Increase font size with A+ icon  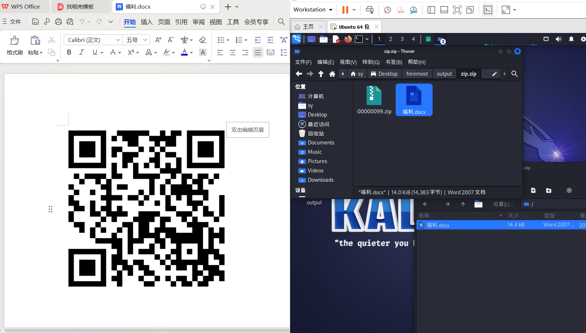coord(158,40)
